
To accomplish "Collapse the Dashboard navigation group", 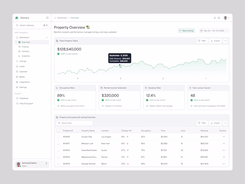I will tap(47, 37).
